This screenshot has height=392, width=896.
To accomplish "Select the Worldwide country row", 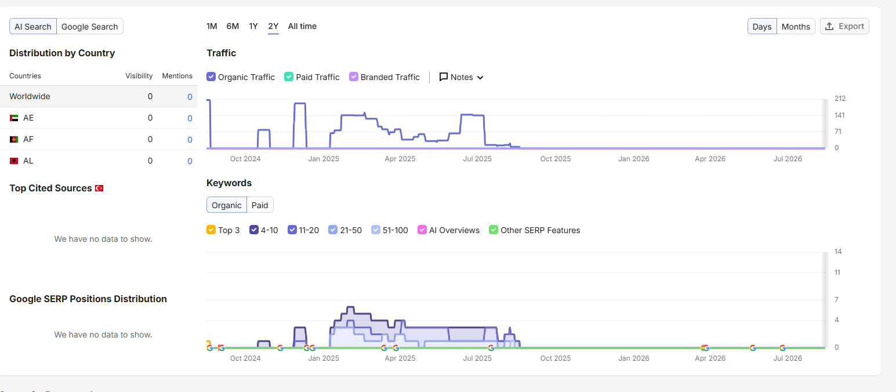I will [x=99, y=96].
